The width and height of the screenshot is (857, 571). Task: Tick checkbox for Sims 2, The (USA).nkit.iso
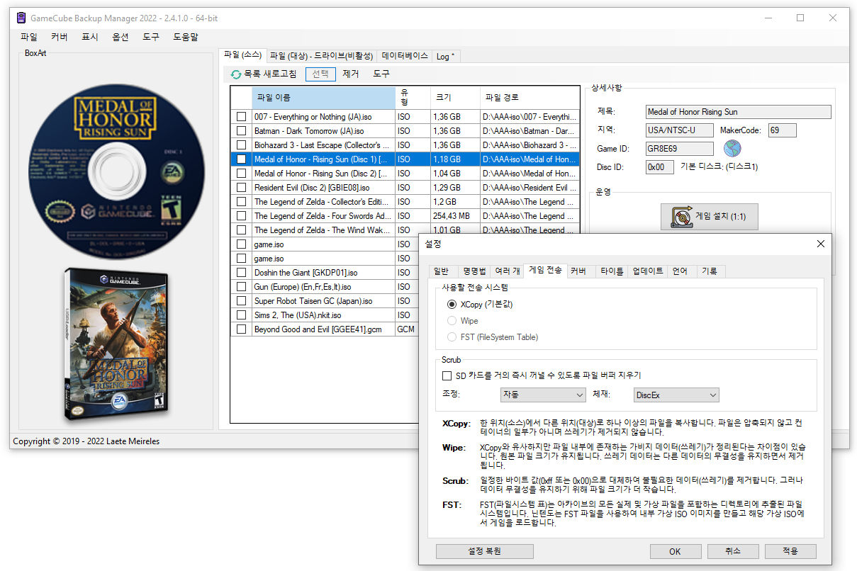[x=242, y=315]
